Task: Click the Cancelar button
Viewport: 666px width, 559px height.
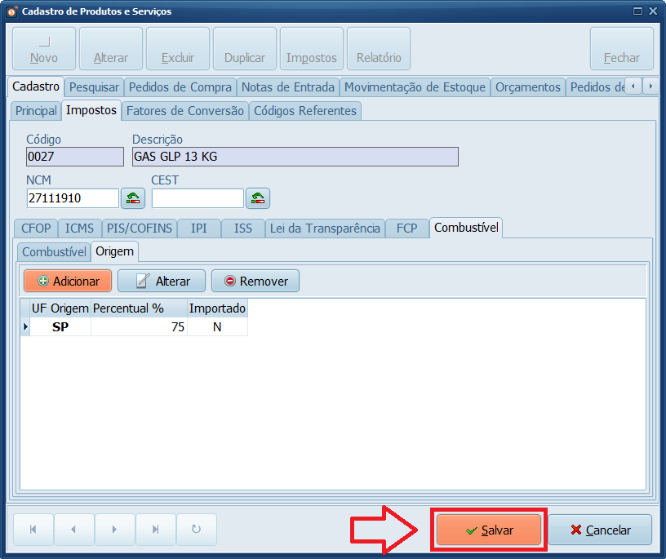Action: coord(600,530)
